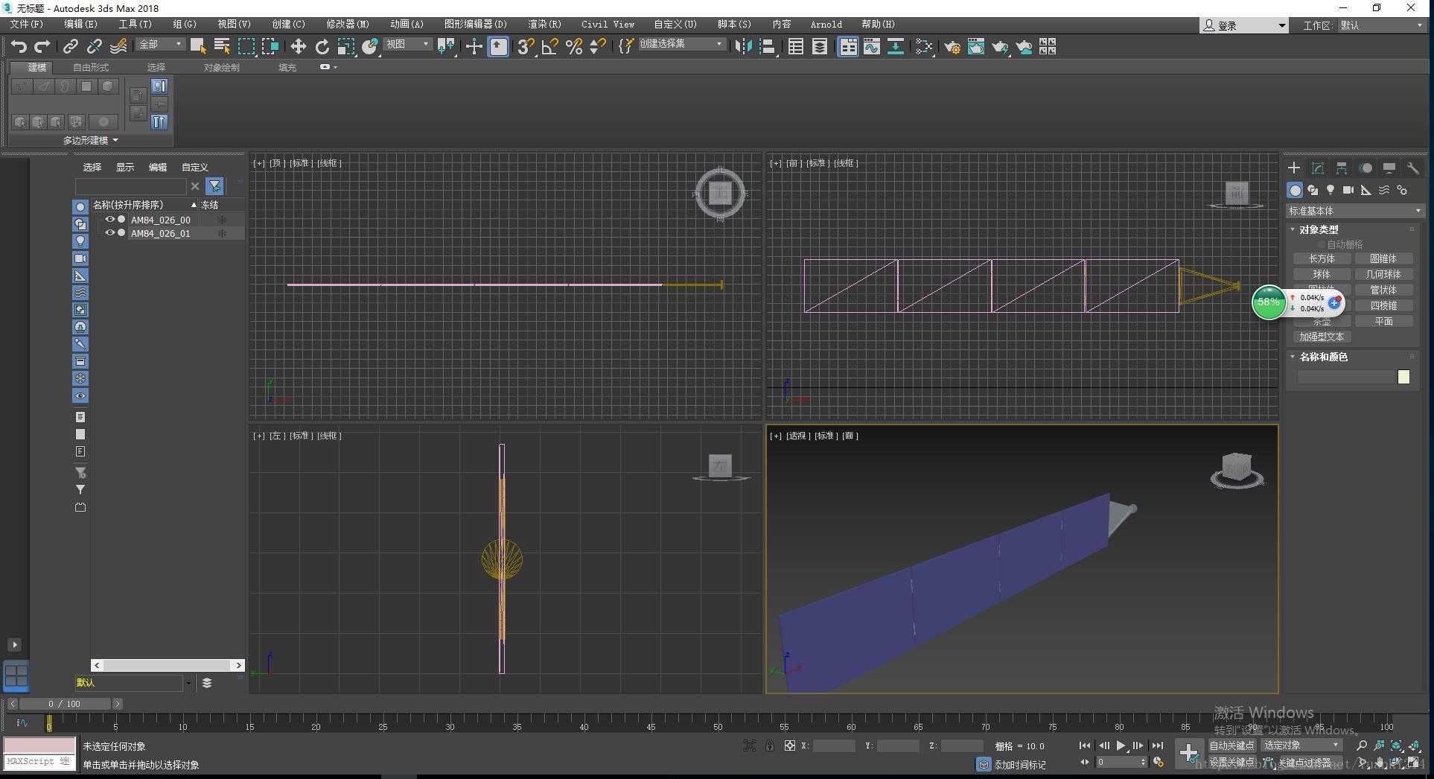
Task: Click the 平面 plane button
Action: click(1383, 321)
